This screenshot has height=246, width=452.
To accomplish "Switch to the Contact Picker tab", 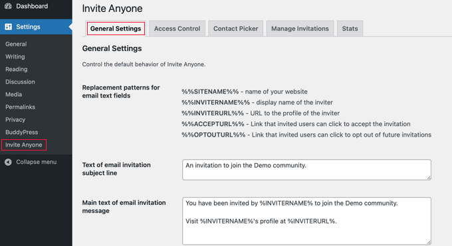I will [x=235, y=29].
